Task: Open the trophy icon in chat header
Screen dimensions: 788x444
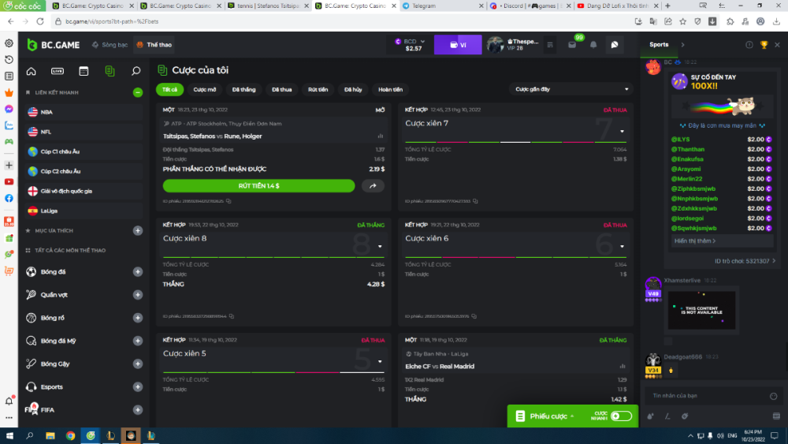Action: tap(764, 45)
